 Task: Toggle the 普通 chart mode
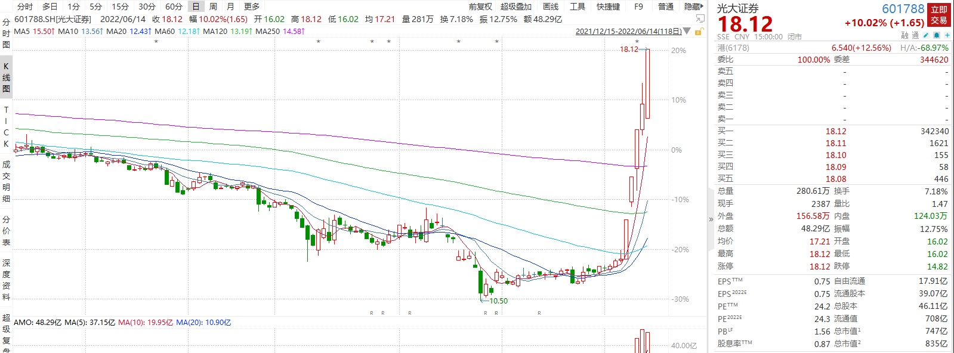tap(666, 7)
